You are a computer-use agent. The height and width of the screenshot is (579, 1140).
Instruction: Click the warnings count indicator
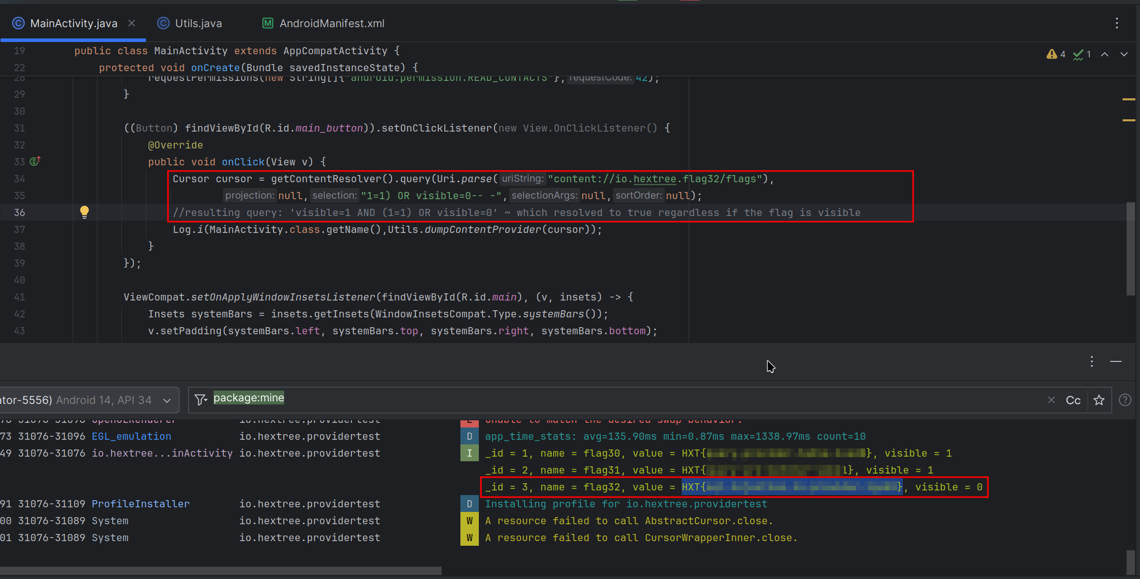coord(1056,54)
